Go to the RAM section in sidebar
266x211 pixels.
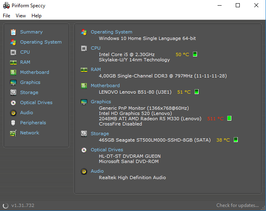(x=25, y=62)
